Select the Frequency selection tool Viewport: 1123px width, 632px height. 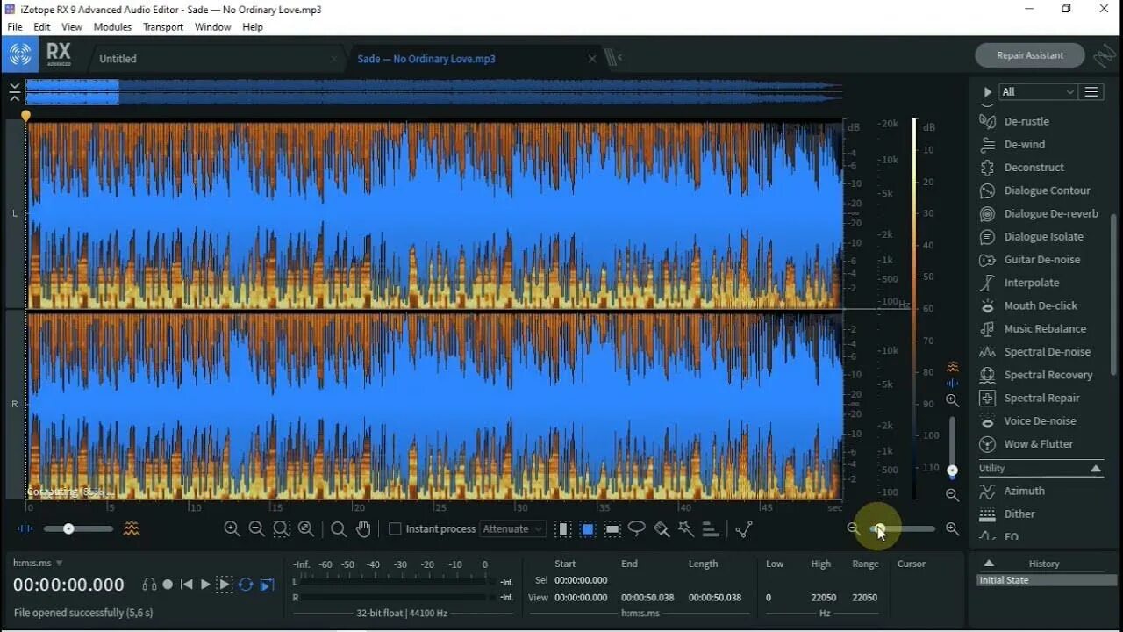point(612,528)
